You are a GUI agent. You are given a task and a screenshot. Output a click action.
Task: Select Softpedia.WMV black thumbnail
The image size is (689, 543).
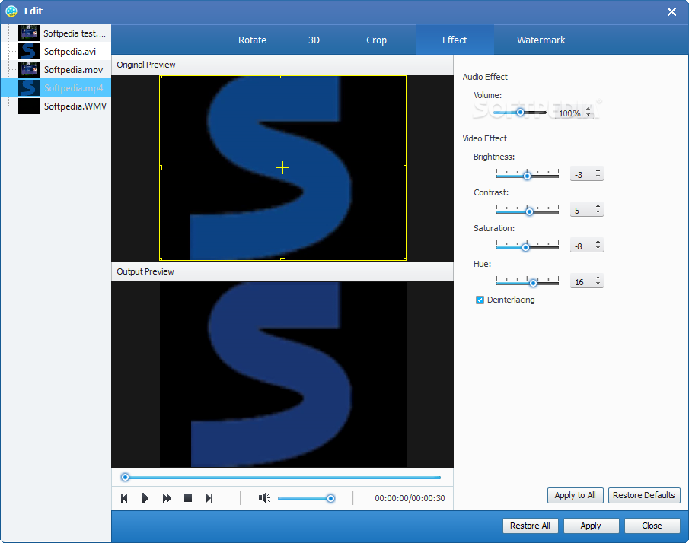[x=29, y=106]
